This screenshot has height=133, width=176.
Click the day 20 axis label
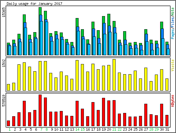(x=109, y=129)
